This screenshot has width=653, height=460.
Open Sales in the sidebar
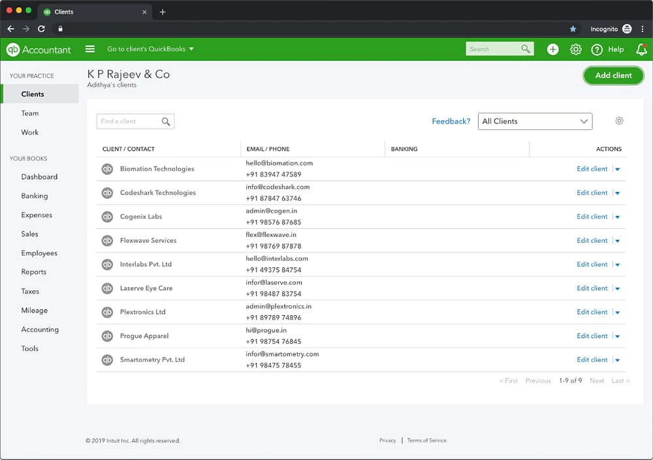pyautogui.click(x=29, y=234)
